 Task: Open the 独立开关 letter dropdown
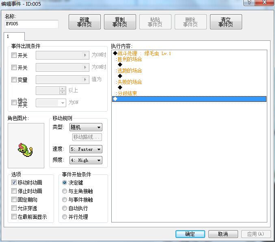pyautogui.click(x=51, y=103)
